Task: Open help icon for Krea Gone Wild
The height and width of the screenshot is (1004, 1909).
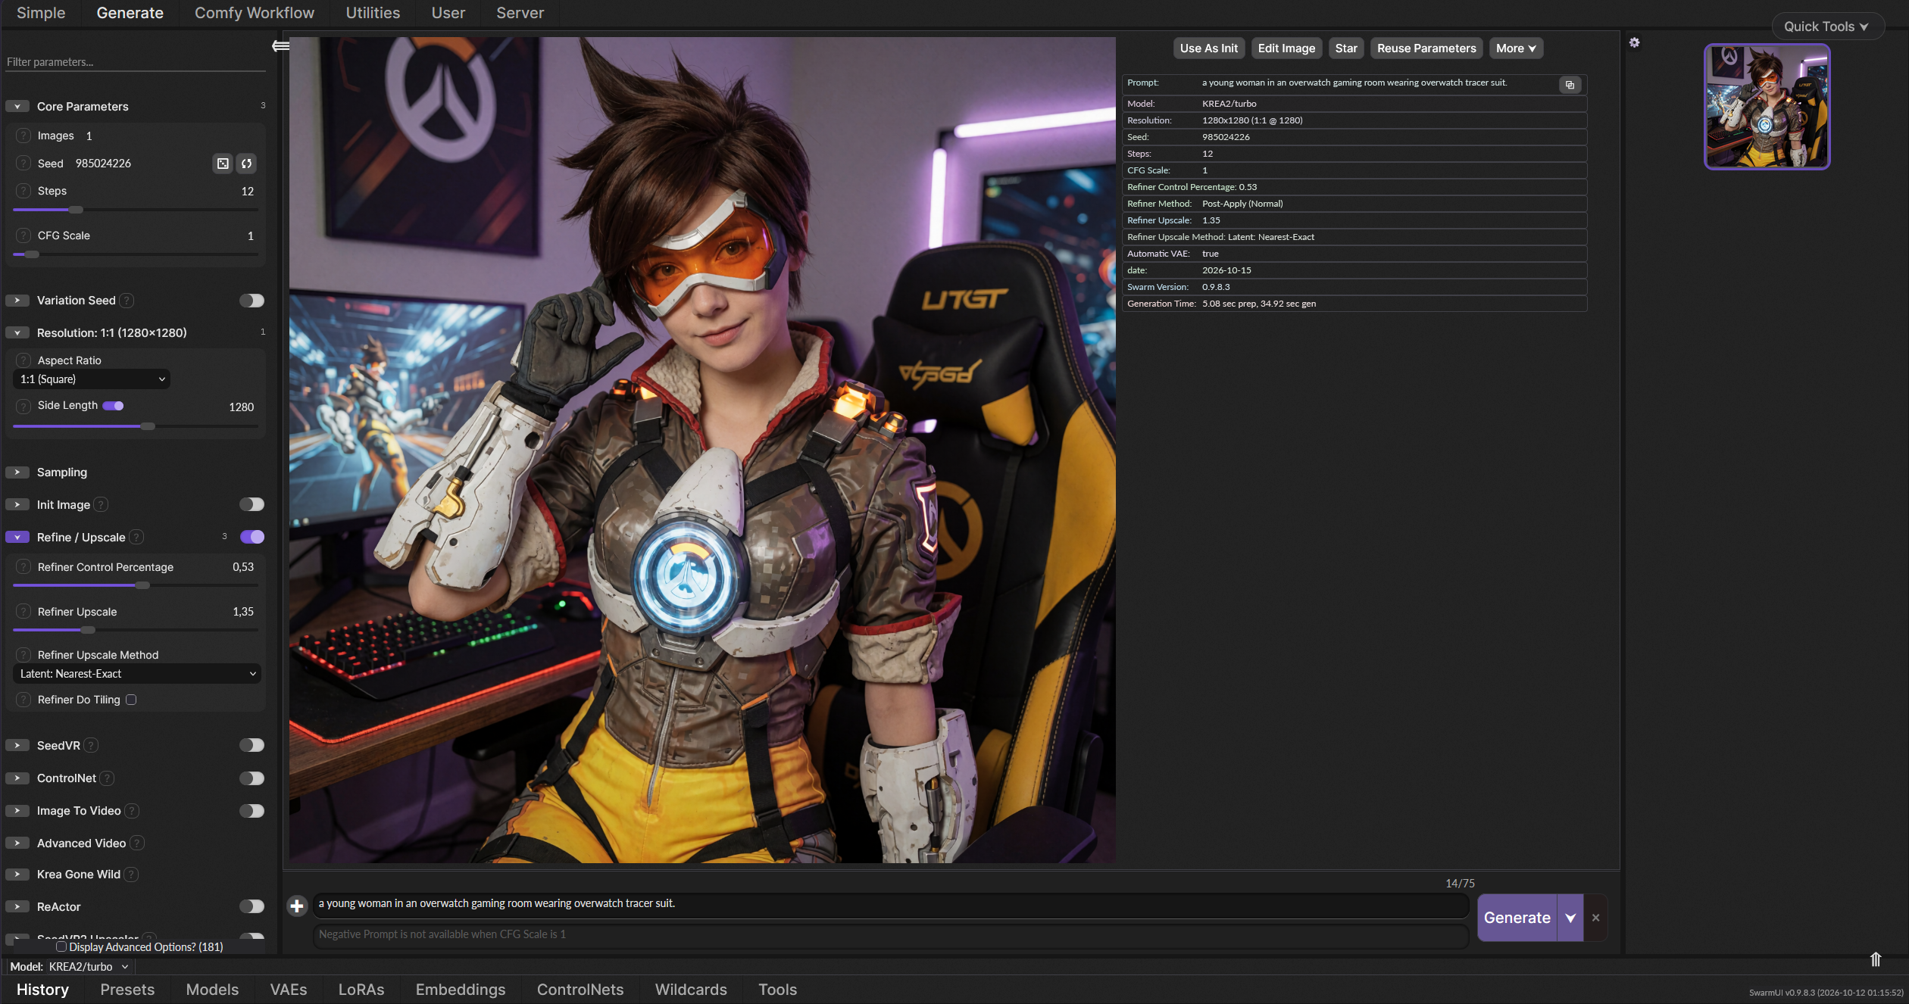Action: pyautogui.click(x=131, y=875)
